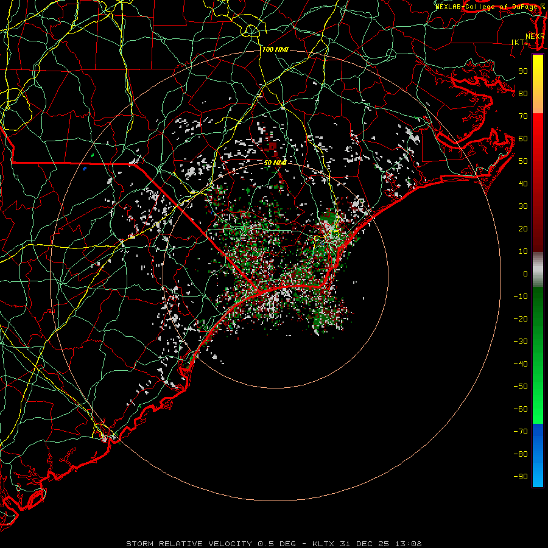Click the -10 label on velocity scale
548x548 pixels.
click(x=521, y=297)
